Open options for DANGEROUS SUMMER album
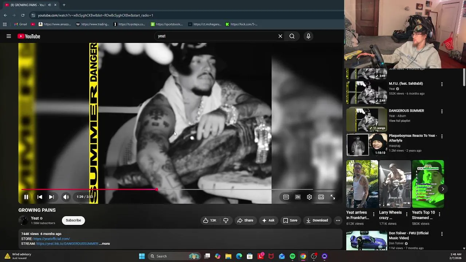466x262 pixels. pos(442,111)
